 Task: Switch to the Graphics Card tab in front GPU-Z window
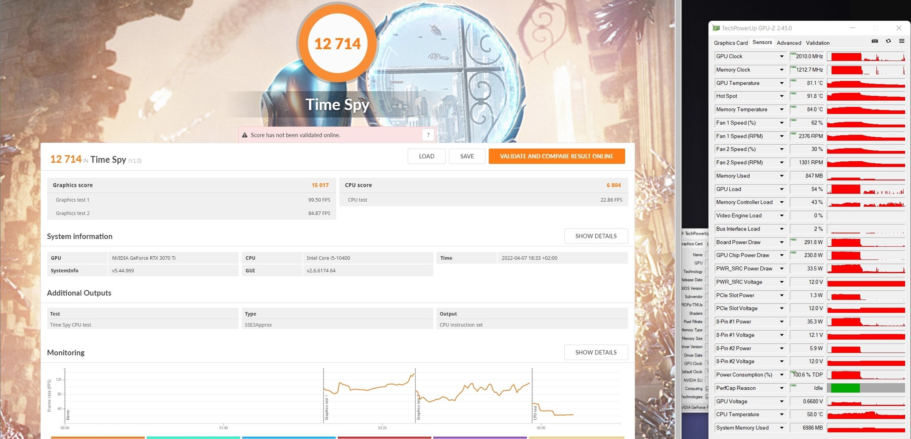[x=731, y=43]
